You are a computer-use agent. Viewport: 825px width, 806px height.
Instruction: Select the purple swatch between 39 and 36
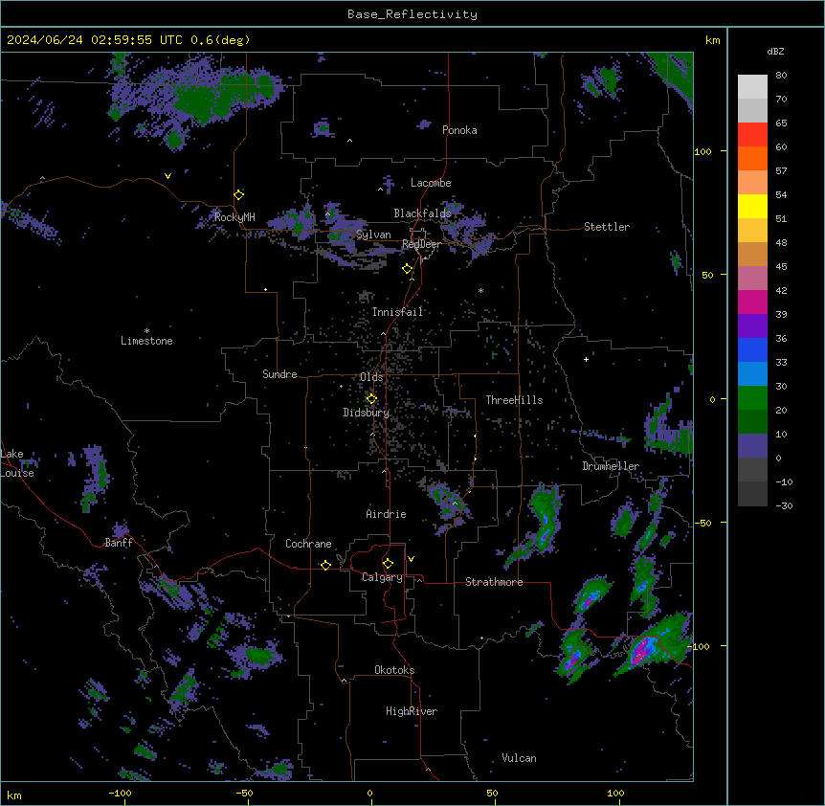[752, 325]
